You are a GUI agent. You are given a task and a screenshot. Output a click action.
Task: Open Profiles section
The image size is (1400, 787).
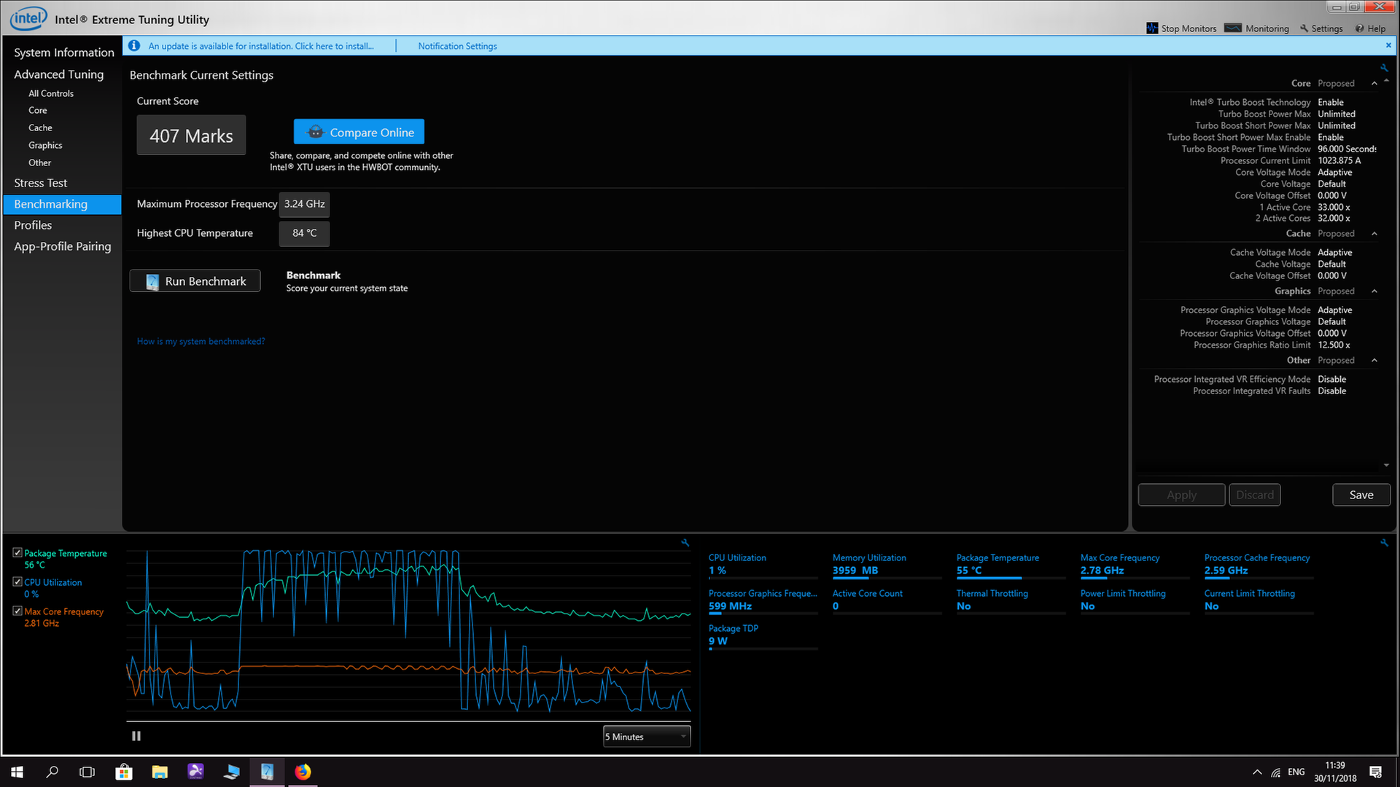(x=33, y=225)
